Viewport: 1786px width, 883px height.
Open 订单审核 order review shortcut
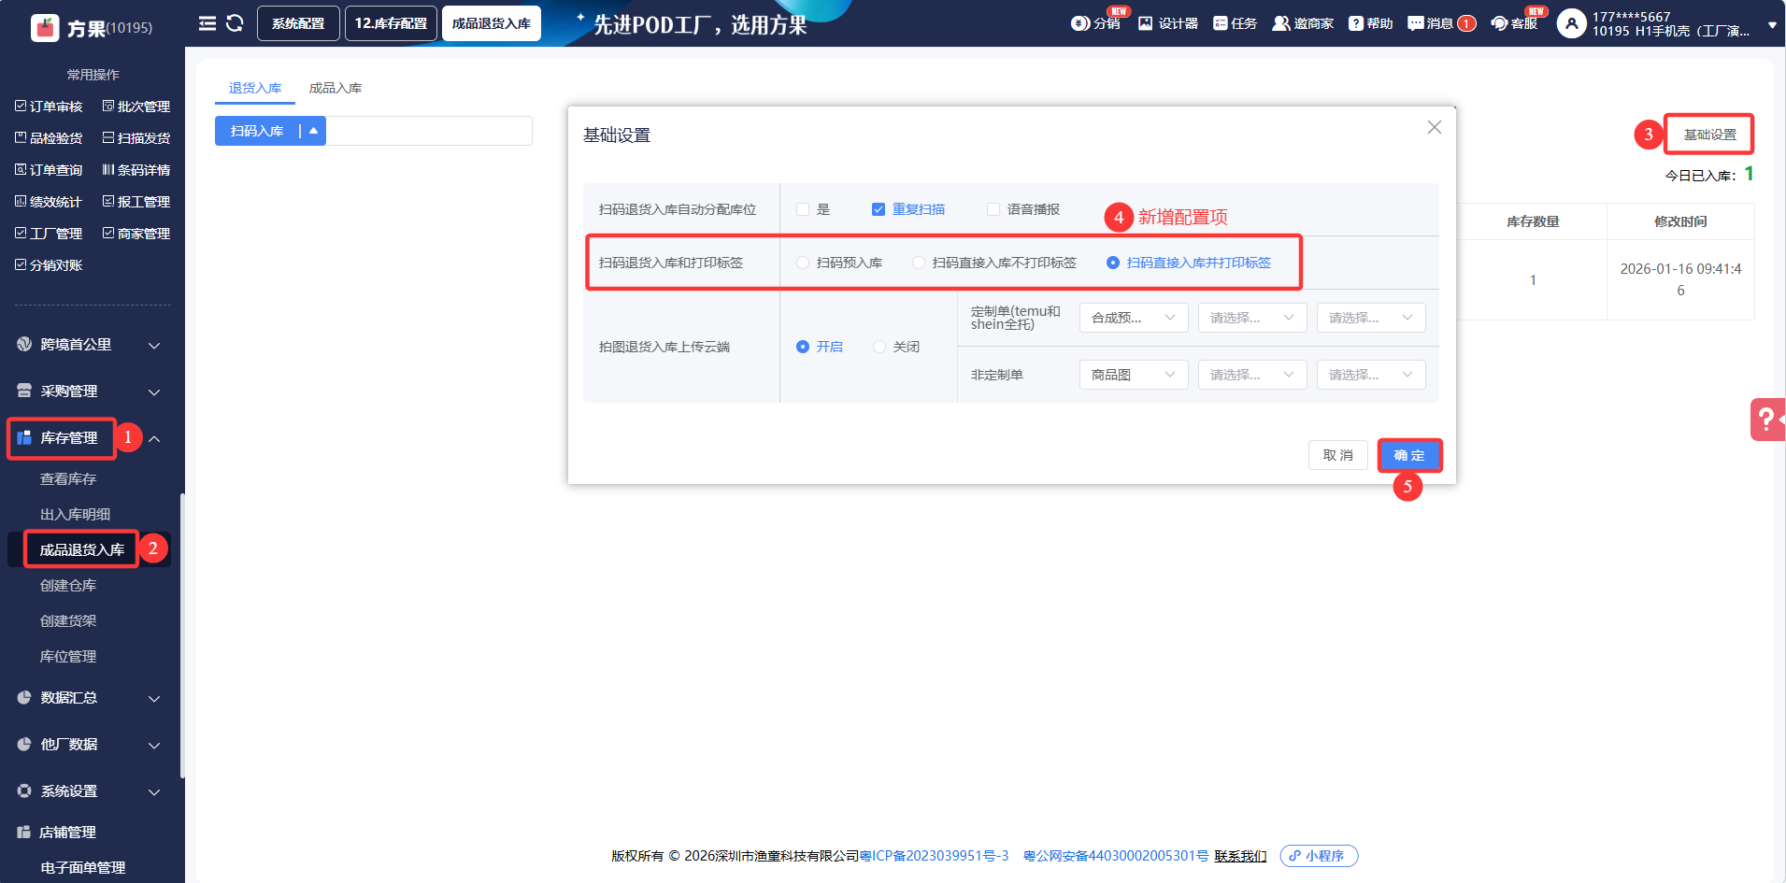pyautogui.click(x=50, y=107)
